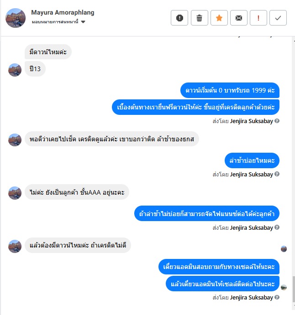Mark conversation done with checkmark icon
This screenshot has height=315, width=295.
tap(278, 18)
